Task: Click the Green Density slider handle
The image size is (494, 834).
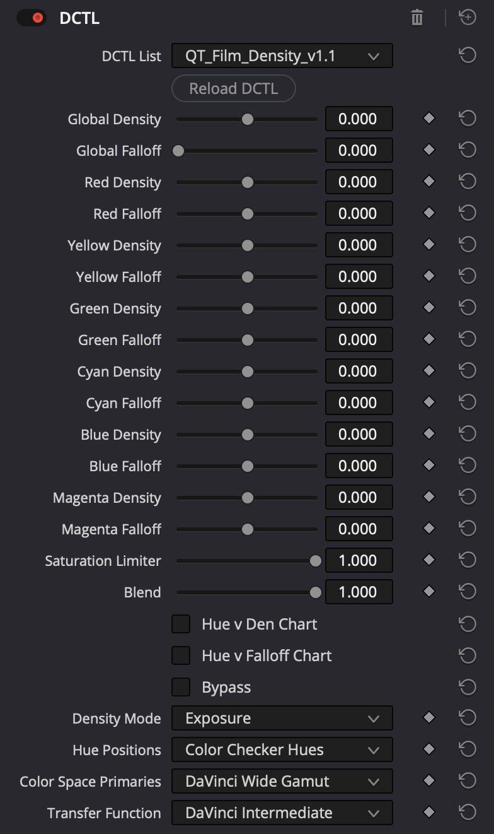Action: click(248, 308)
